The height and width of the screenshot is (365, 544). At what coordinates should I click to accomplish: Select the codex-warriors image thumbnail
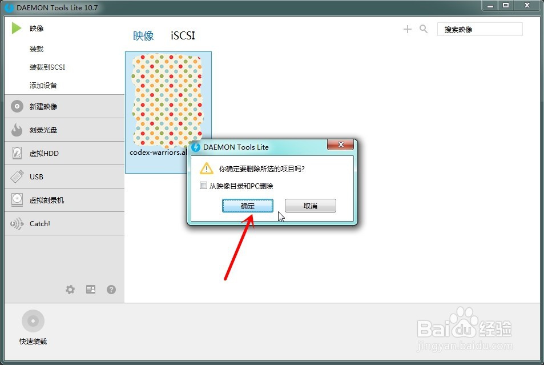(x=168, y=101)
